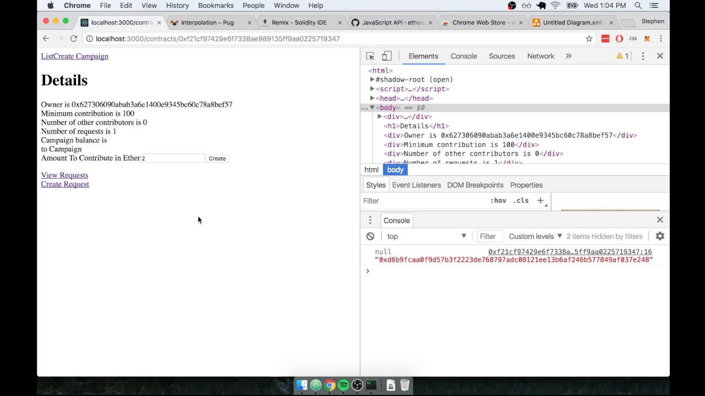The height and width of the screenshot is (396, 705).
Task: Click the browser address bar URL
Action: pos(218,38)
